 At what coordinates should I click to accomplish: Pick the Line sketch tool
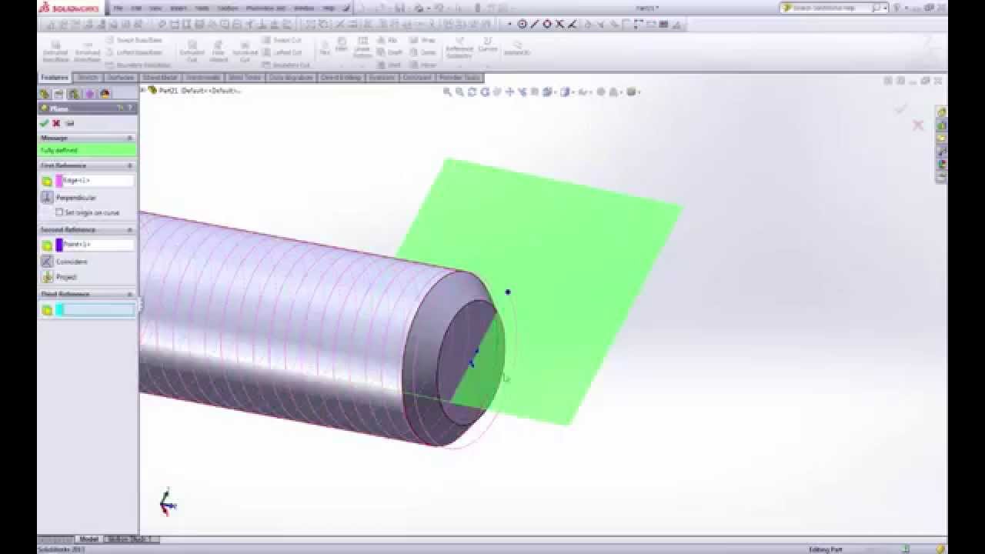click(x=535, y=24)
